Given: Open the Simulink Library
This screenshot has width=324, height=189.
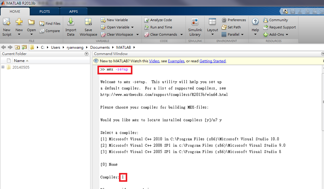Looking at the screenshot, I should 195,27.
